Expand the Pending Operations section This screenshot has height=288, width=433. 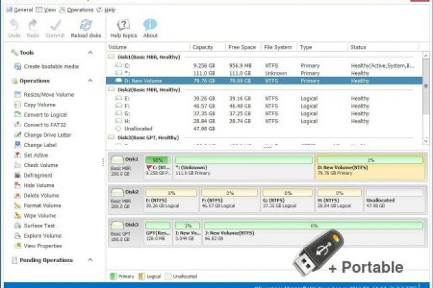pyautogui.click(x=90, y=260)
